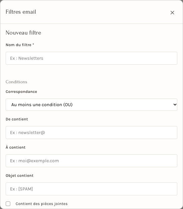Click the Nouveau filtre heading
The height and width of the screenshot is (209, 183).
(23, 33)
